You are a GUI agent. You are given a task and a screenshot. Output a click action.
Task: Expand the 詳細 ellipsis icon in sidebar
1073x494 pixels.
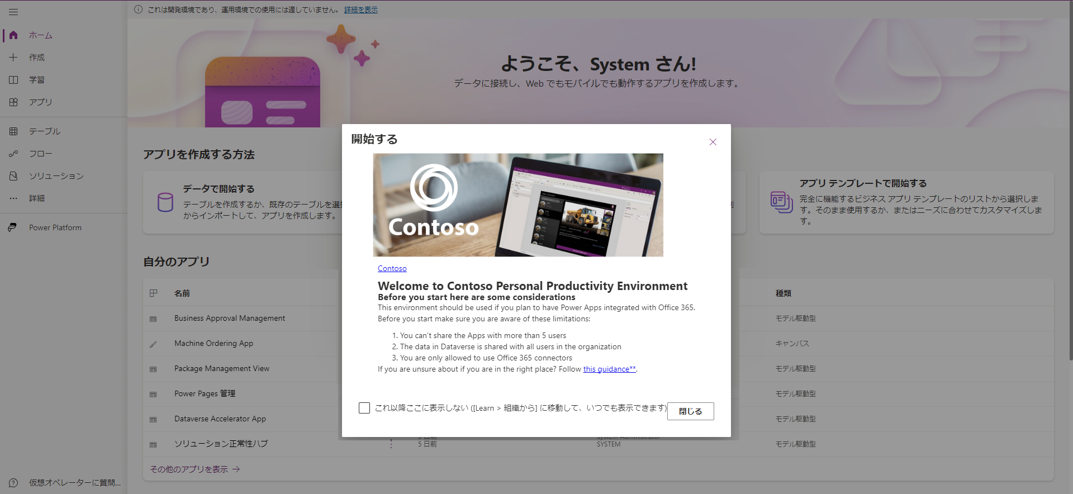[x=13, y=198]
